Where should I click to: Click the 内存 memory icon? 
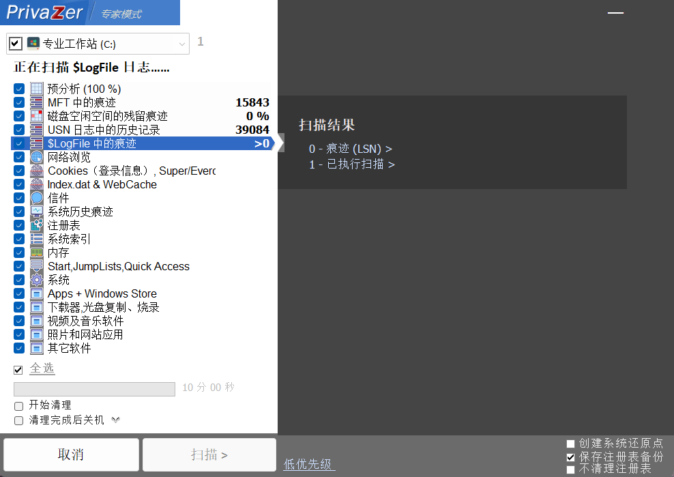36,252
